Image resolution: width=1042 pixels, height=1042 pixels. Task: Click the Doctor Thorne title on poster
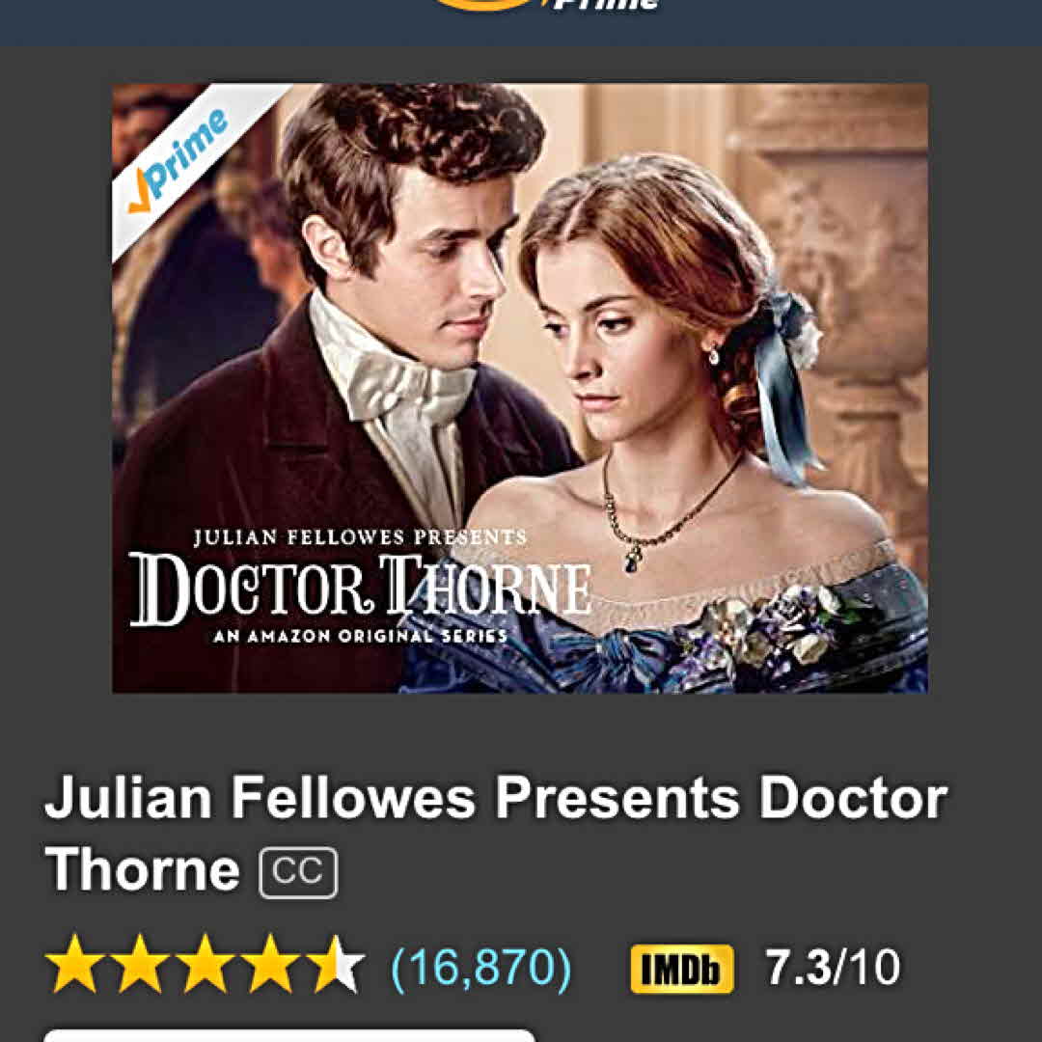(360, 589)
